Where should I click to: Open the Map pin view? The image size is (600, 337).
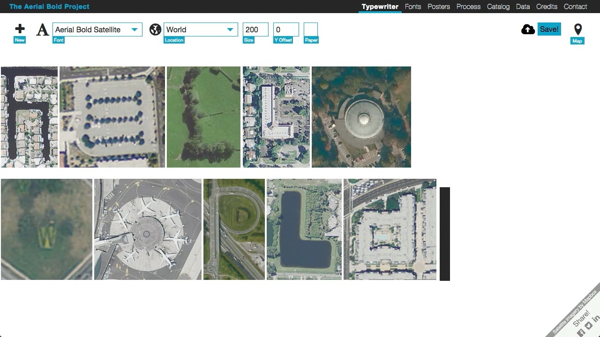click(x=577, y=30)
